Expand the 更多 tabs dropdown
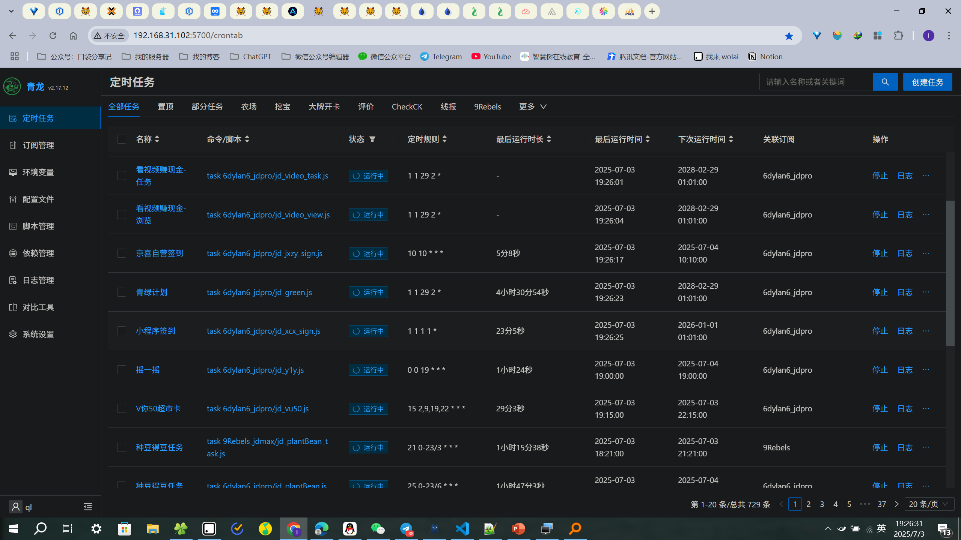The width and height of the screenshot is (961, 540). [533, 106]
